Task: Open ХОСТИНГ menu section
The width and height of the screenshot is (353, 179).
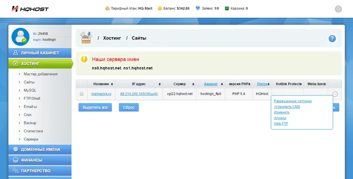Action: 41,64
